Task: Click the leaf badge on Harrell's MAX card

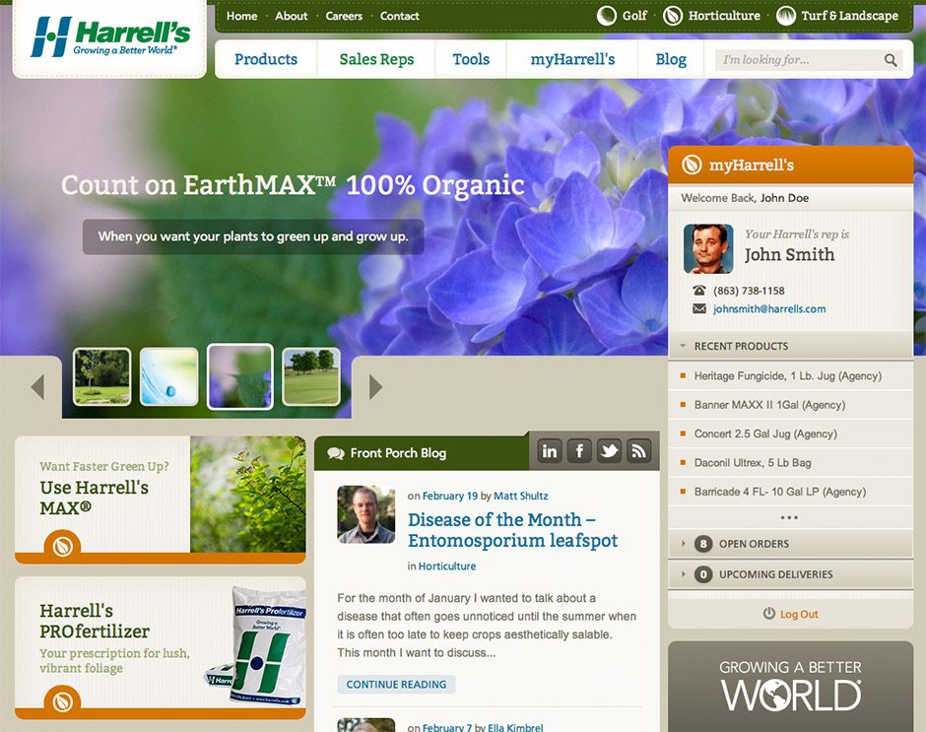Action: click(62, 546)
